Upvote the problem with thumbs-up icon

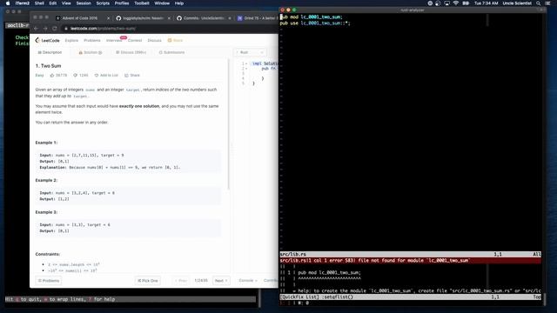click(x=52, y=76)
